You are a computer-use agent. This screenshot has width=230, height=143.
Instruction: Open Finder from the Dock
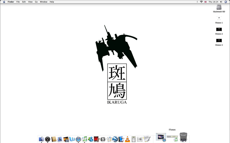click(x=41, y=139)
